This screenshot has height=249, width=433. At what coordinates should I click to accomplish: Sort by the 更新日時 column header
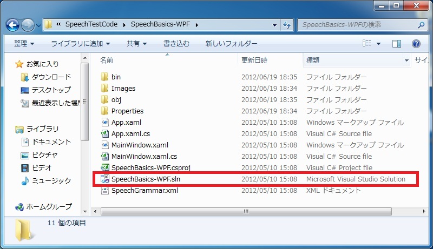[254, 59]
